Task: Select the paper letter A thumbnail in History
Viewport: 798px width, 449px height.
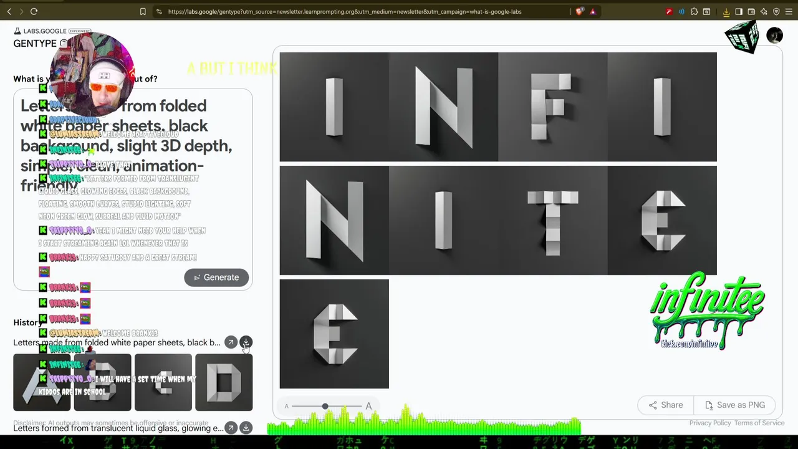Action: [x=42, y=382]
